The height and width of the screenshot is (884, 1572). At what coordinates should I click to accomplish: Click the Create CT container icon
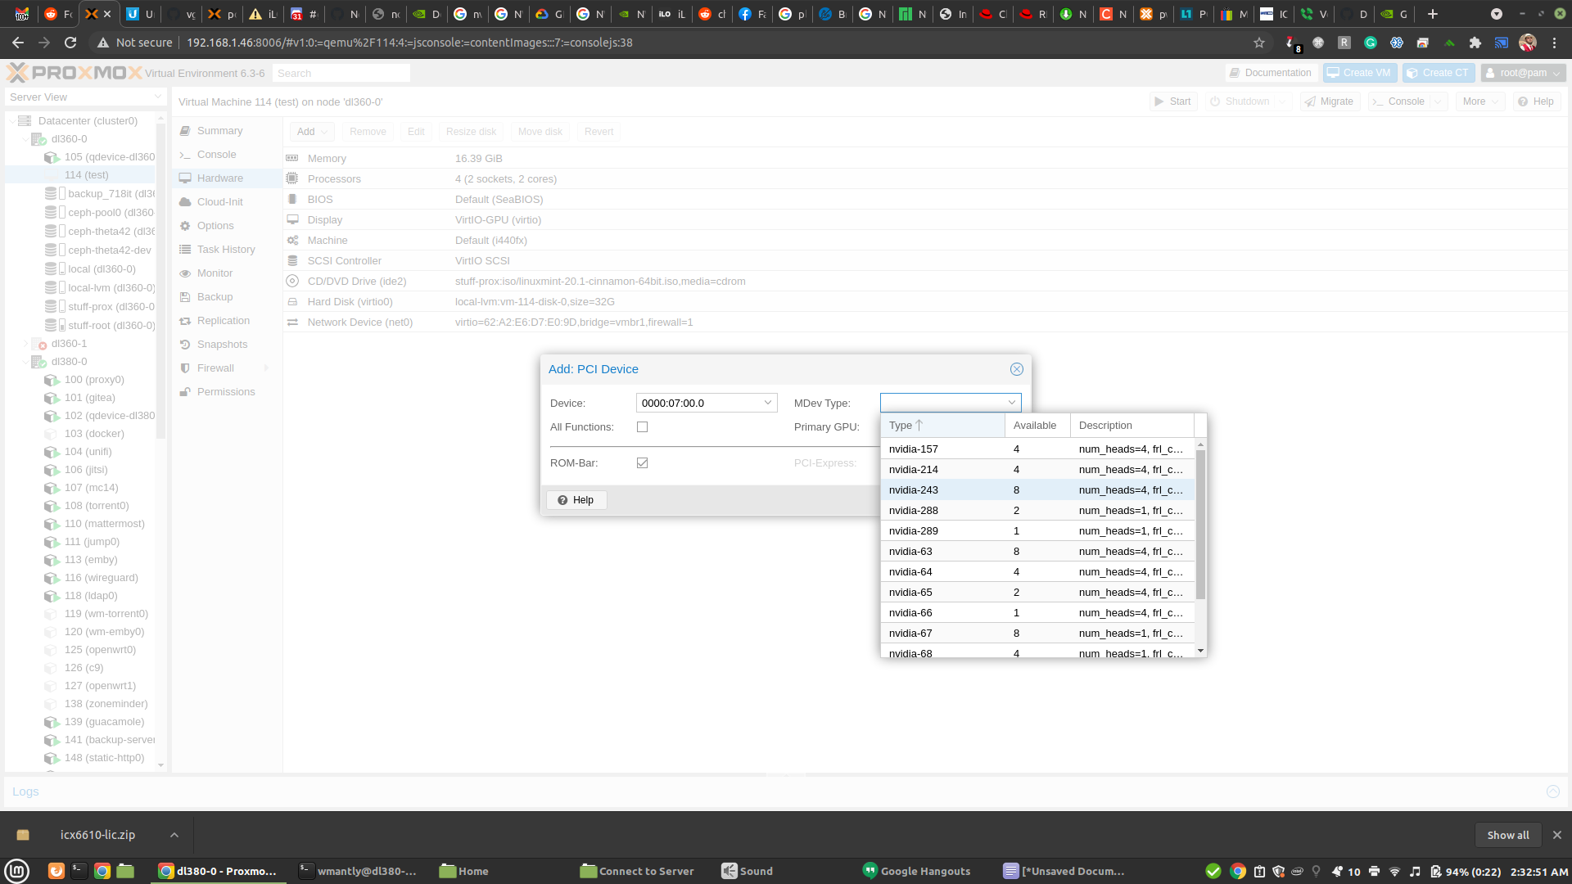(1412, 73)
